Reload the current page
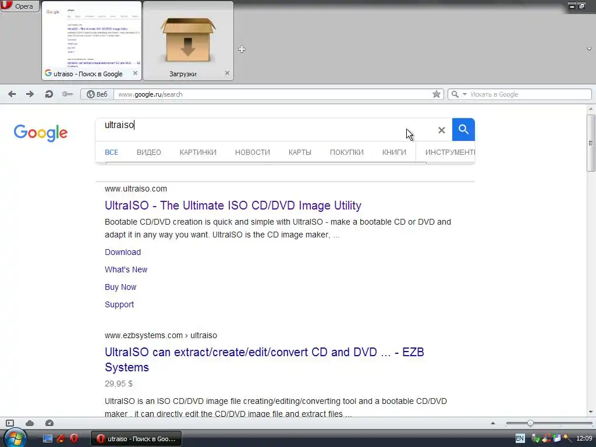 (x=49, y=94)
